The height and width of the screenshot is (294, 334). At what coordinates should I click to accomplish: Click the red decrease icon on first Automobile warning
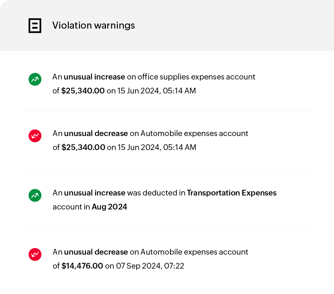pyautogui.click(x=35, y=136)
